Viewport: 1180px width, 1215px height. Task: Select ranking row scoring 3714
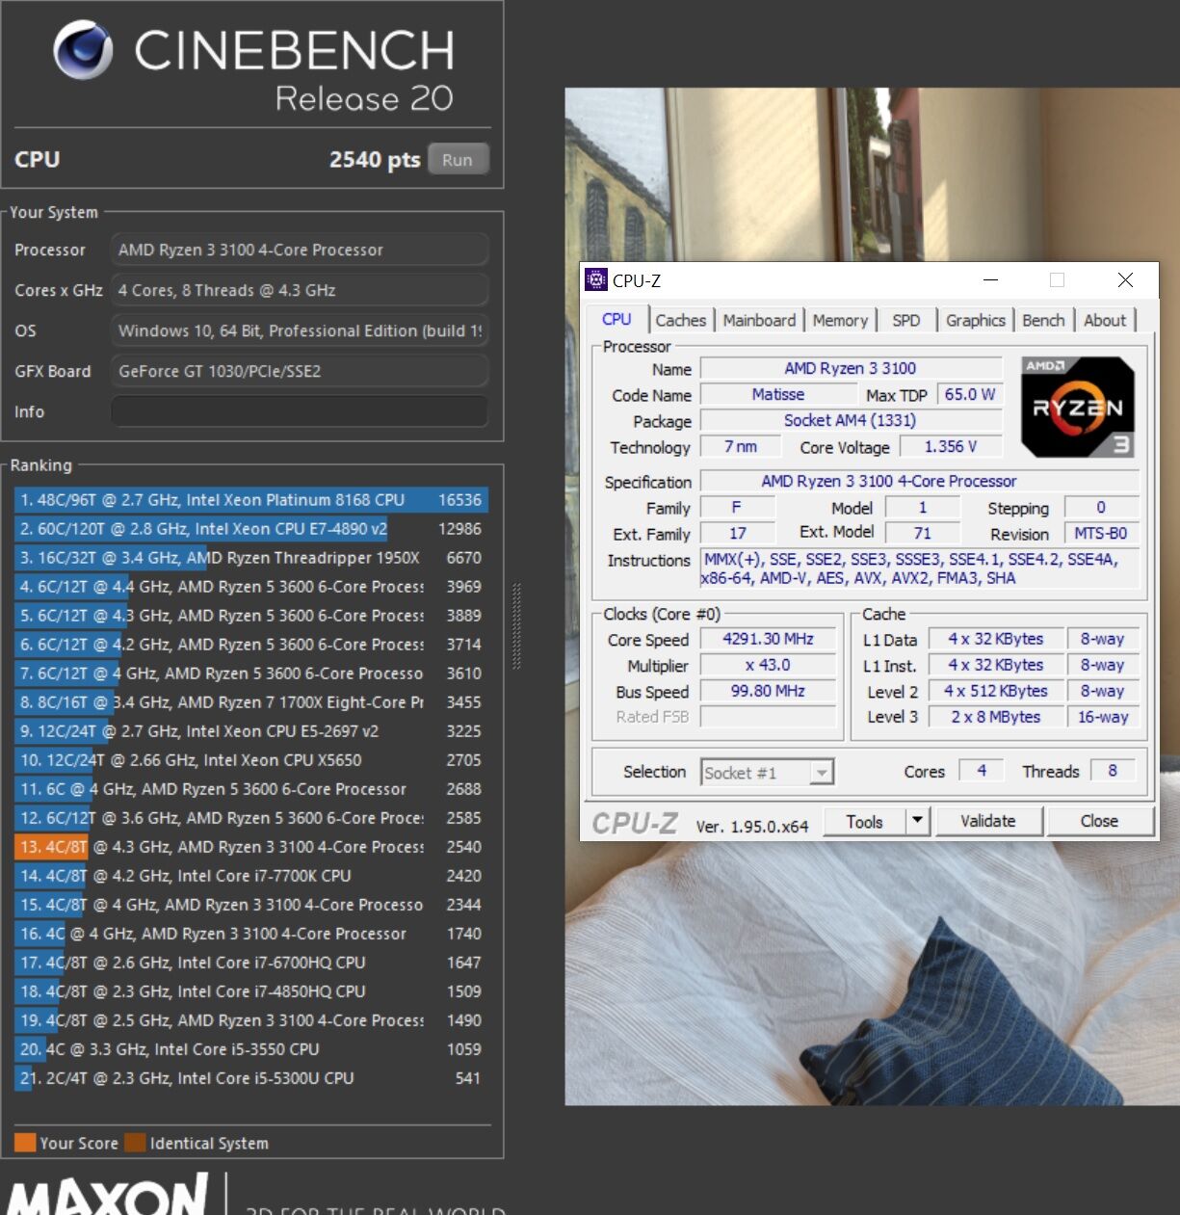(x=250, y=645)
